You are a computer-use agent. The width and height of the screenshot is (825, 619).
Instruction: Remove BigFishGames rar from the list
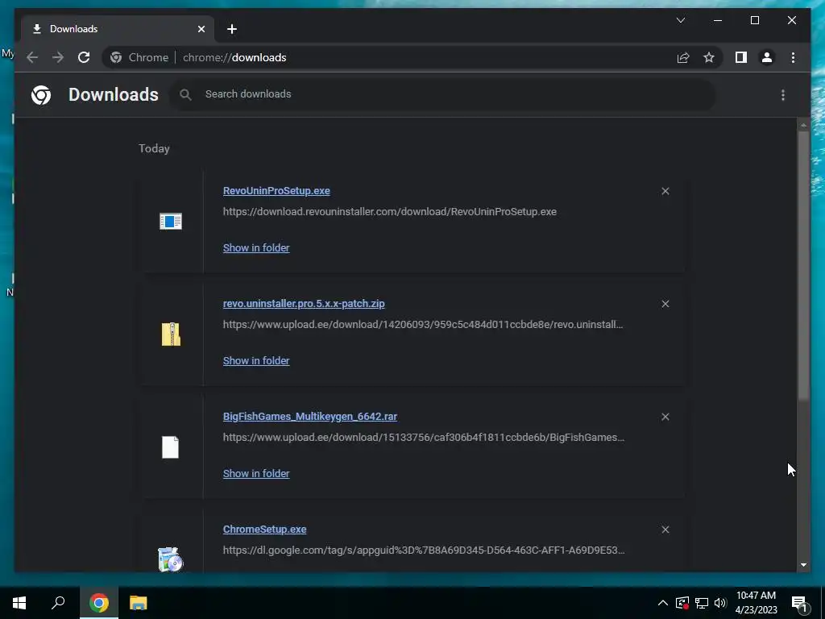[x=665, y=417]
